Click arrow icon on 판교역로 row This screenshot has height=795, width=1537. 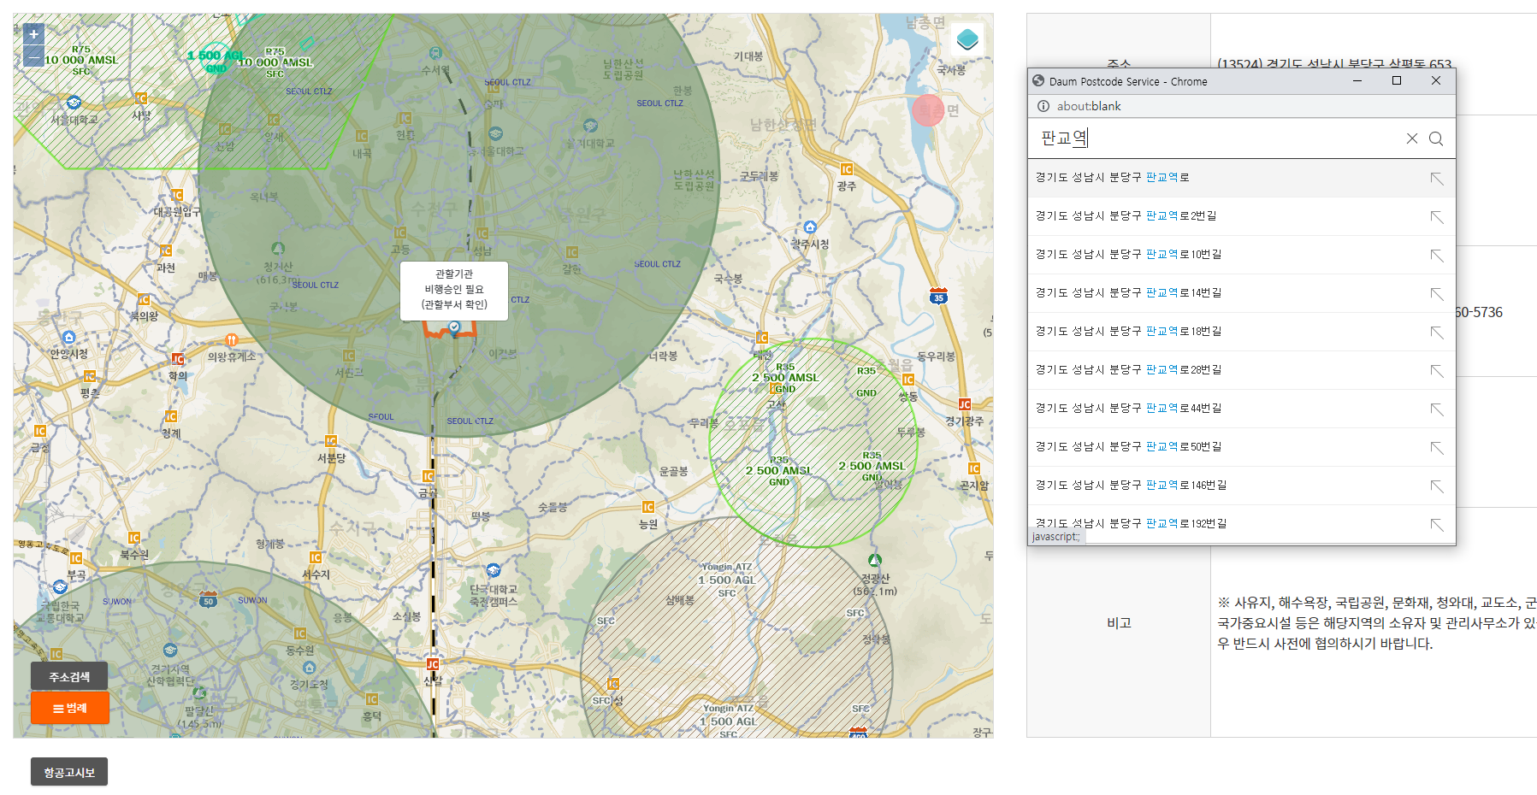(1437, 179)
